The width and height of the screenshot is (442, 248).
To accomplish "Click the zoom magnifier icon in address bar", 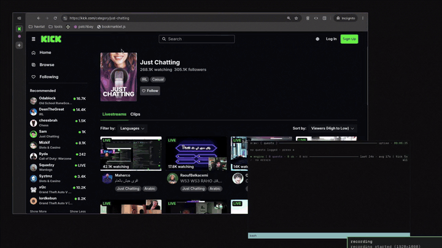I will [x=289, y=18].
